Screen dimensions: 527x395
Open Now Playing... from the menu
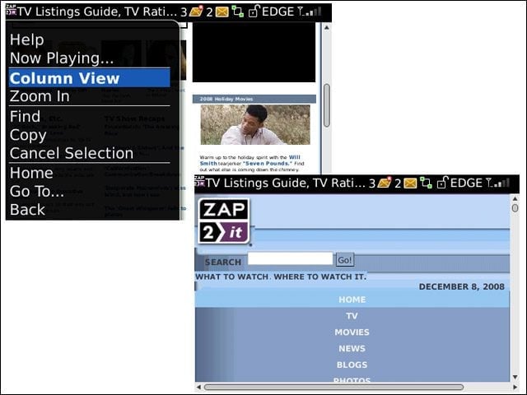click(62, 58)
